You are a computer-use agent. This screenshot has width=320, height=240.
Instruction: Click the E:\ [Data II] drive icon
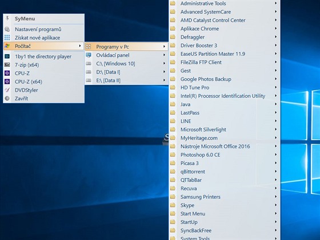(89, 80)
